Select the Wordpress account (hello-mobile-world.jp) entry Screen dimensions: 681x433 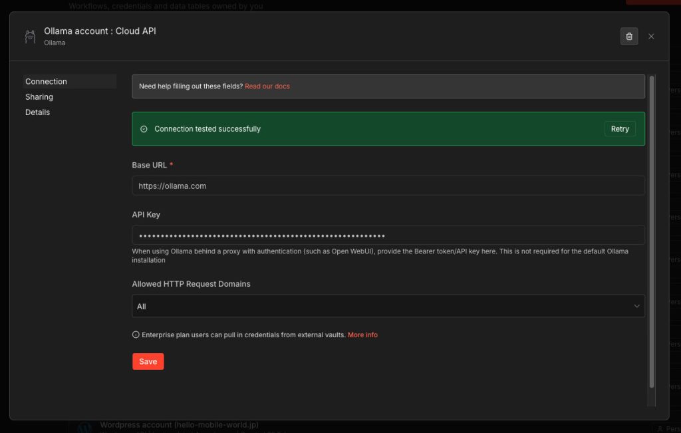click(x=179, y=425)
